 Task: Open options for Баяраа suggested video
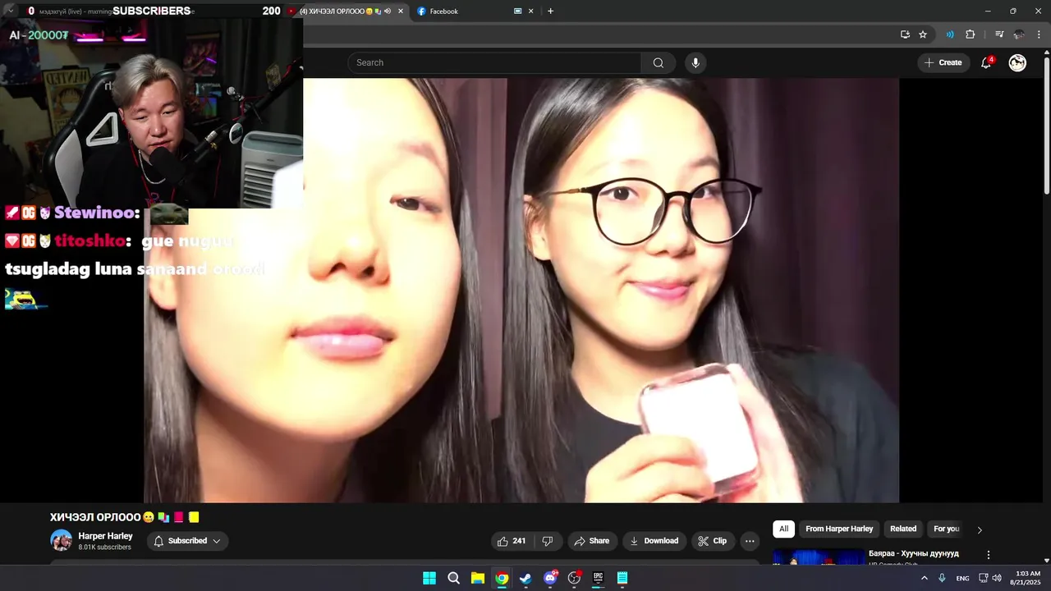point(989,555)
